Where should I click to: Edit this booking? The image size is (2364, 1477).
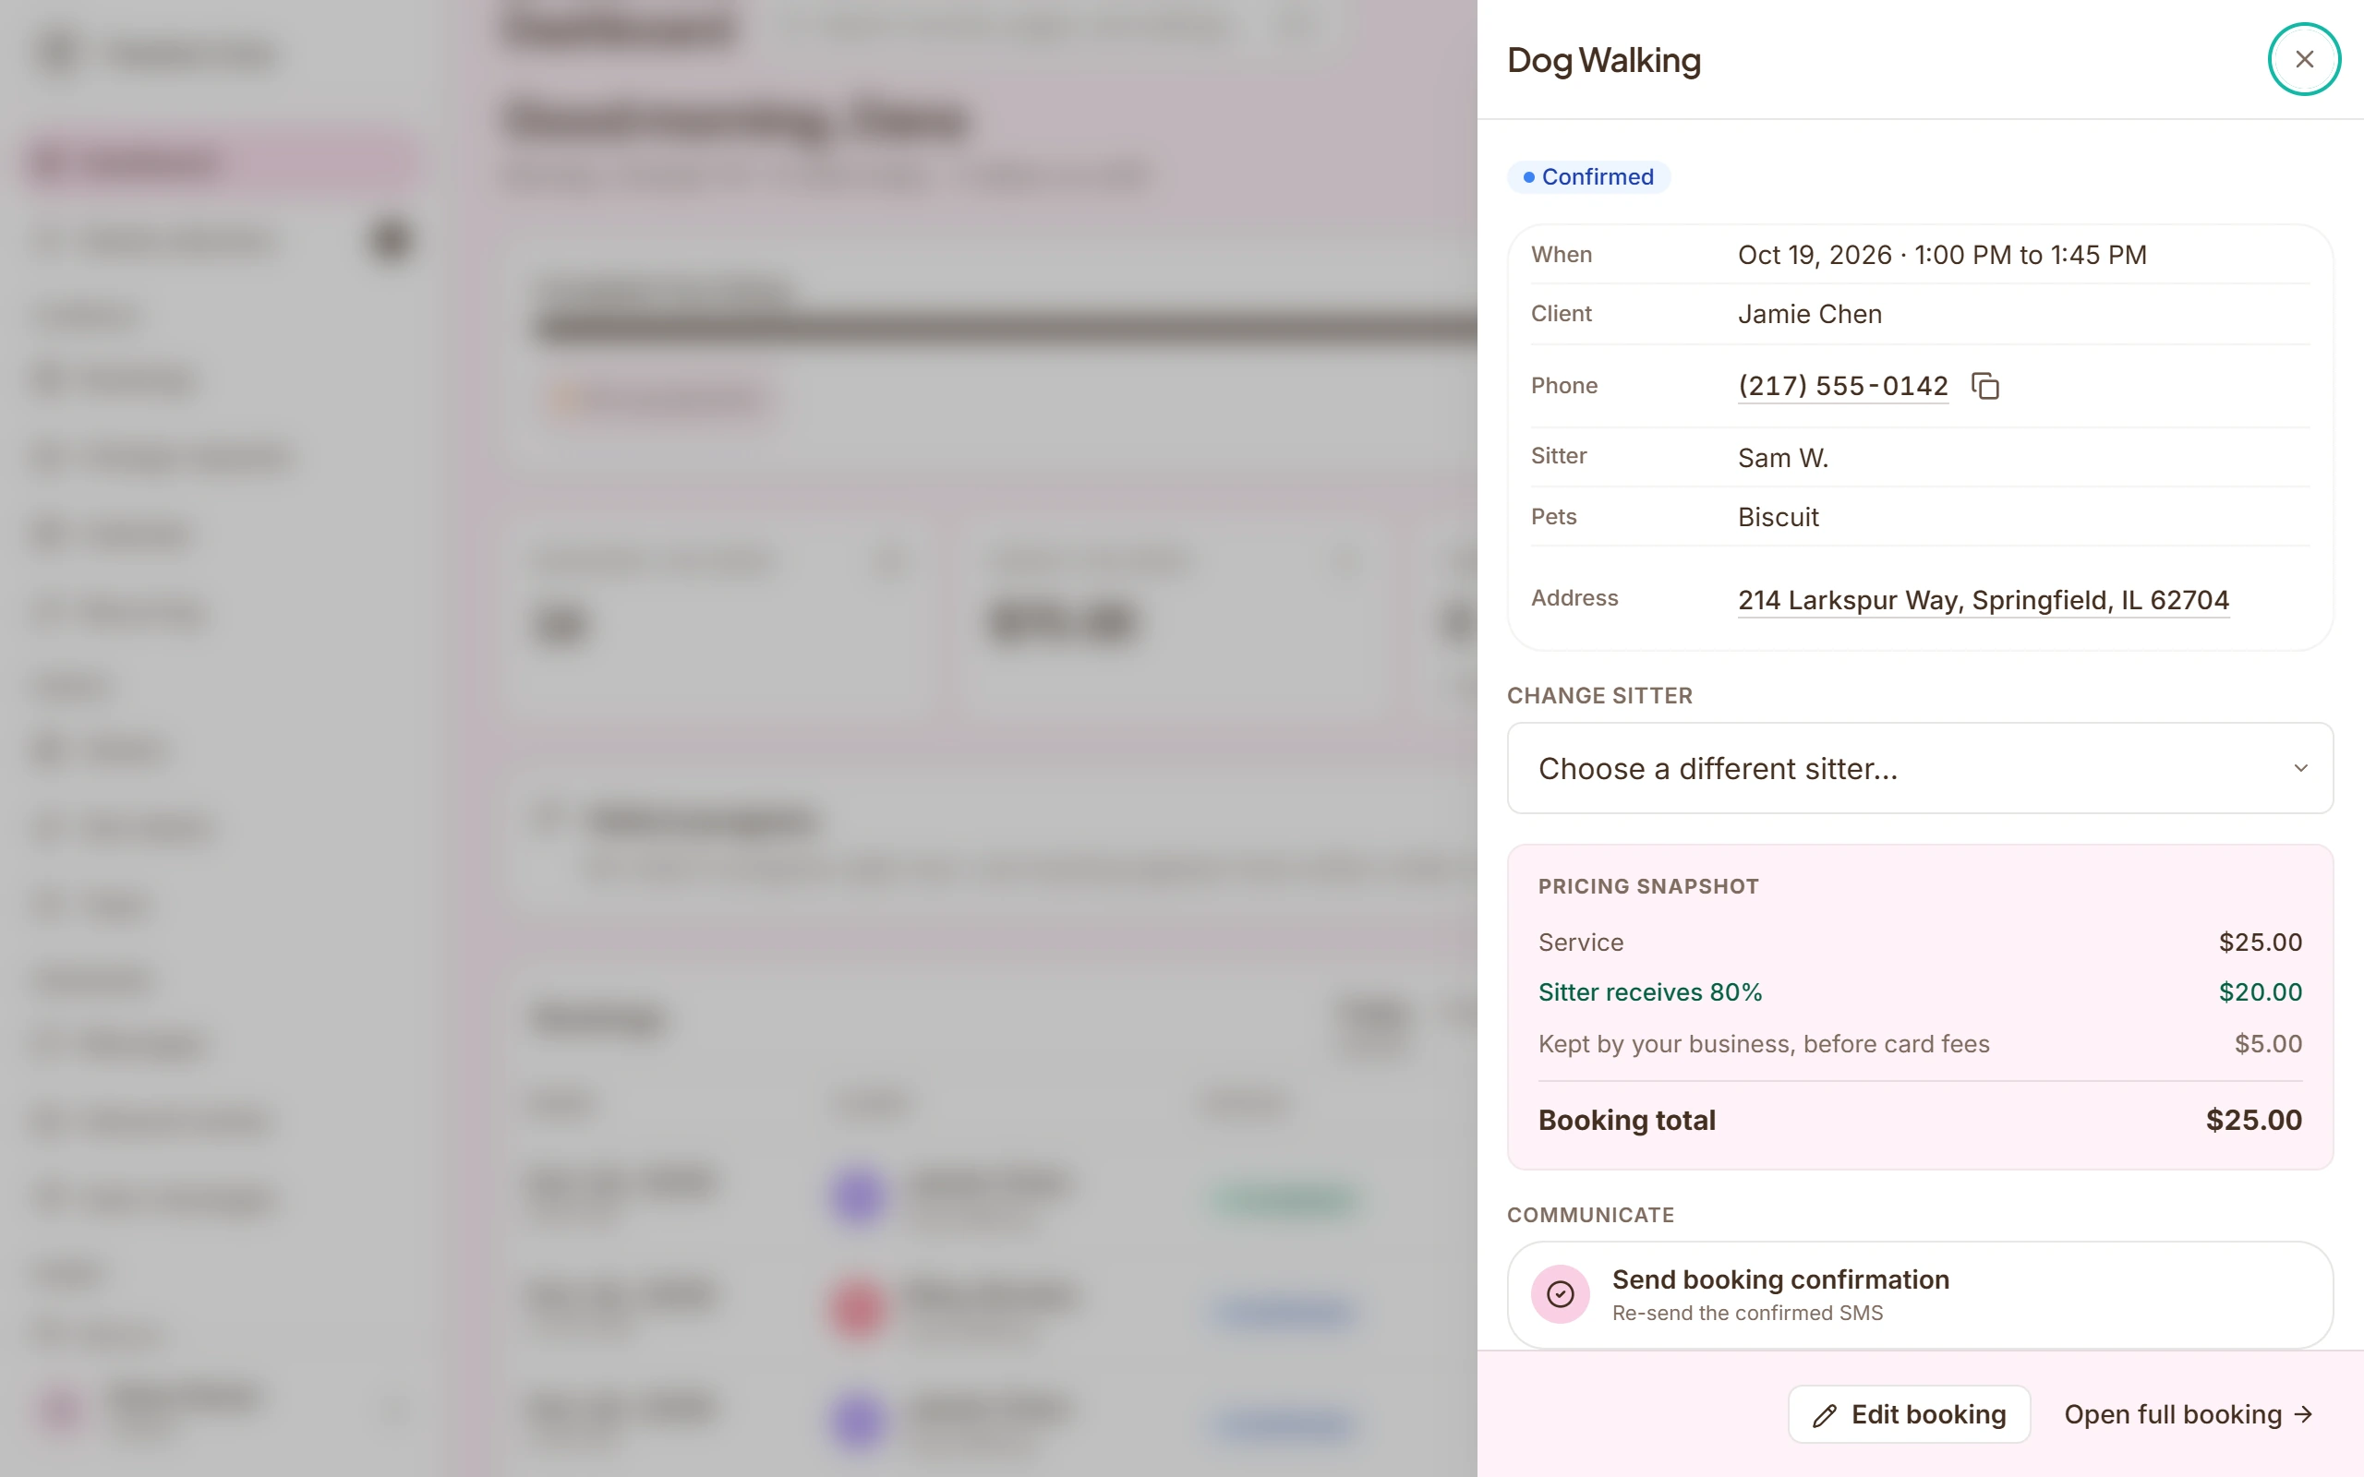(x=1909, y=1414)
